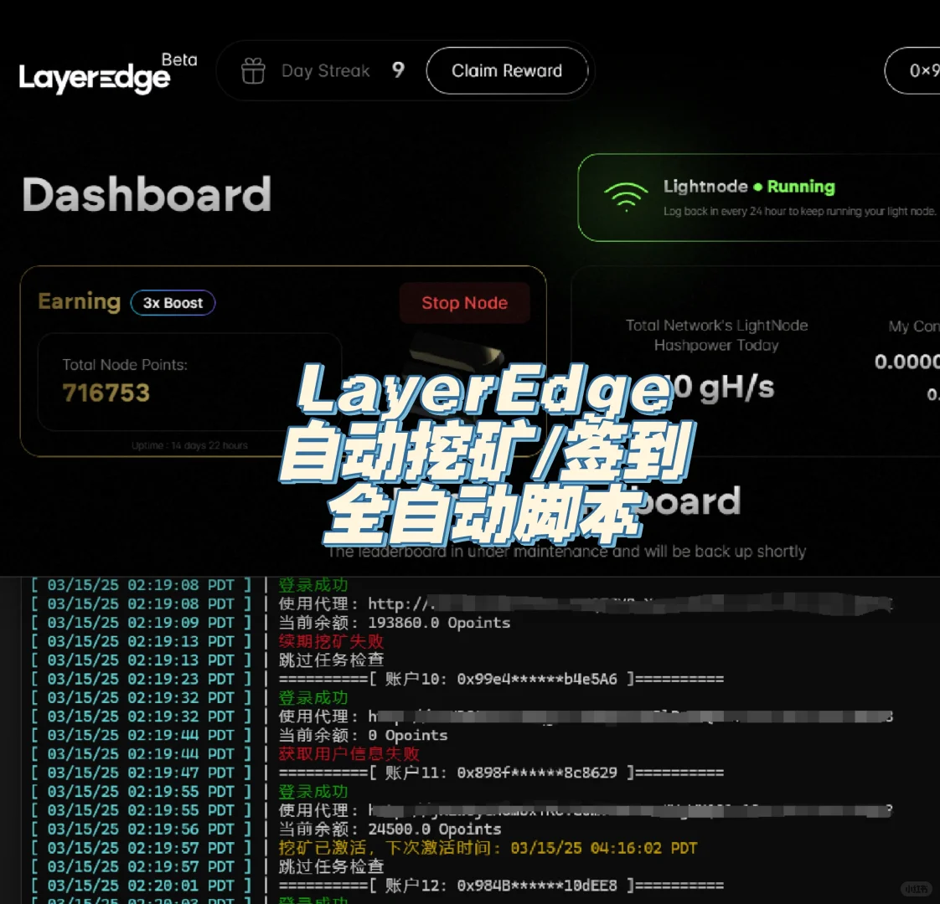The width and height of the screenshot is (940, 904).
Task: Click the gift icon beside Day Streak
Action: 252,70
